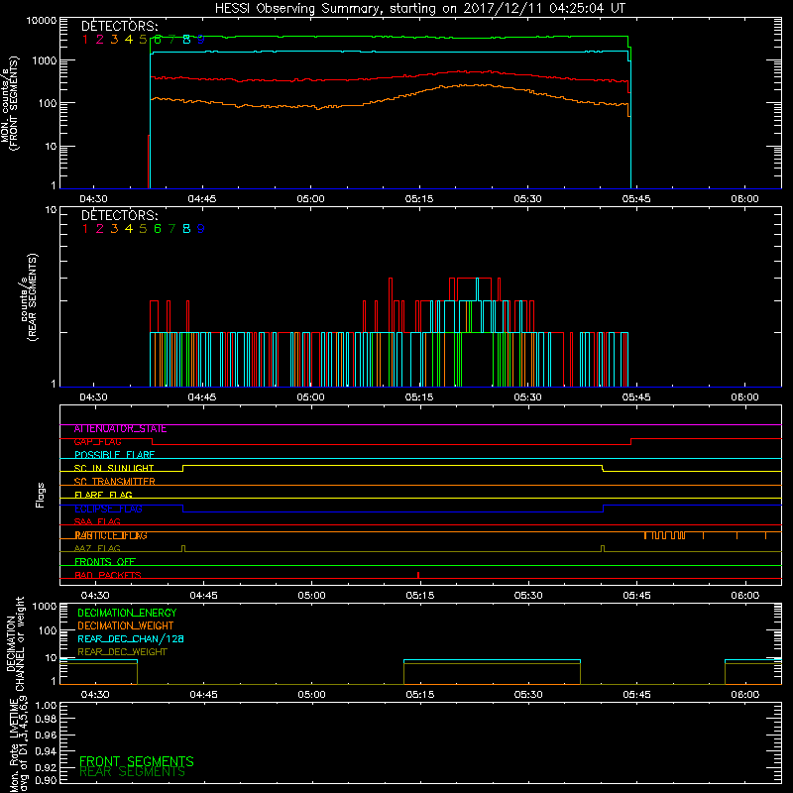Viewport: 793px width, 793px height.
Task: Click the SAA_FLAG label
Action: click(x=97, y=522)
